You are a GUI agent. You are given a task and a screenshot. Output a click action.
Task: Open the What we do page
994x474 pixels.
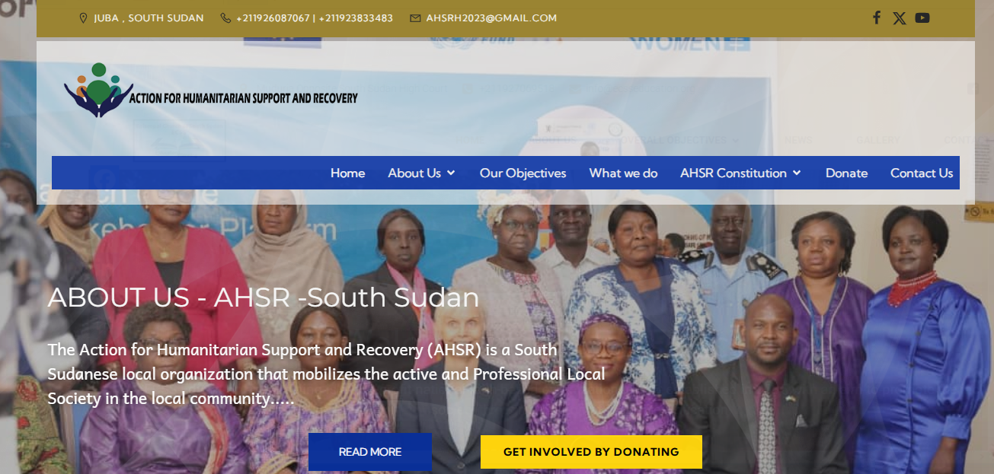click(x=623, y=173)
